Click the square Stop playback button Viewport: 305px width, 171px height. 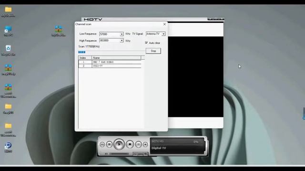coord(138,144)
